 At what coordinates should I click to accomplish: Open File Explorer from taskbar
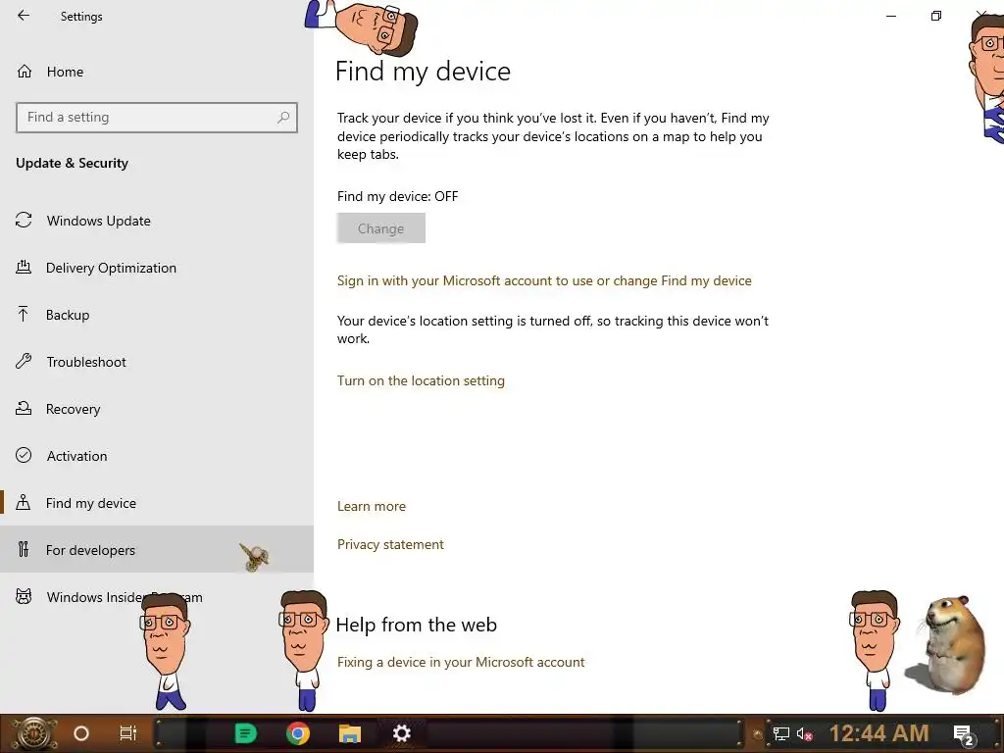pyautogui.click(x=350, y=733)
